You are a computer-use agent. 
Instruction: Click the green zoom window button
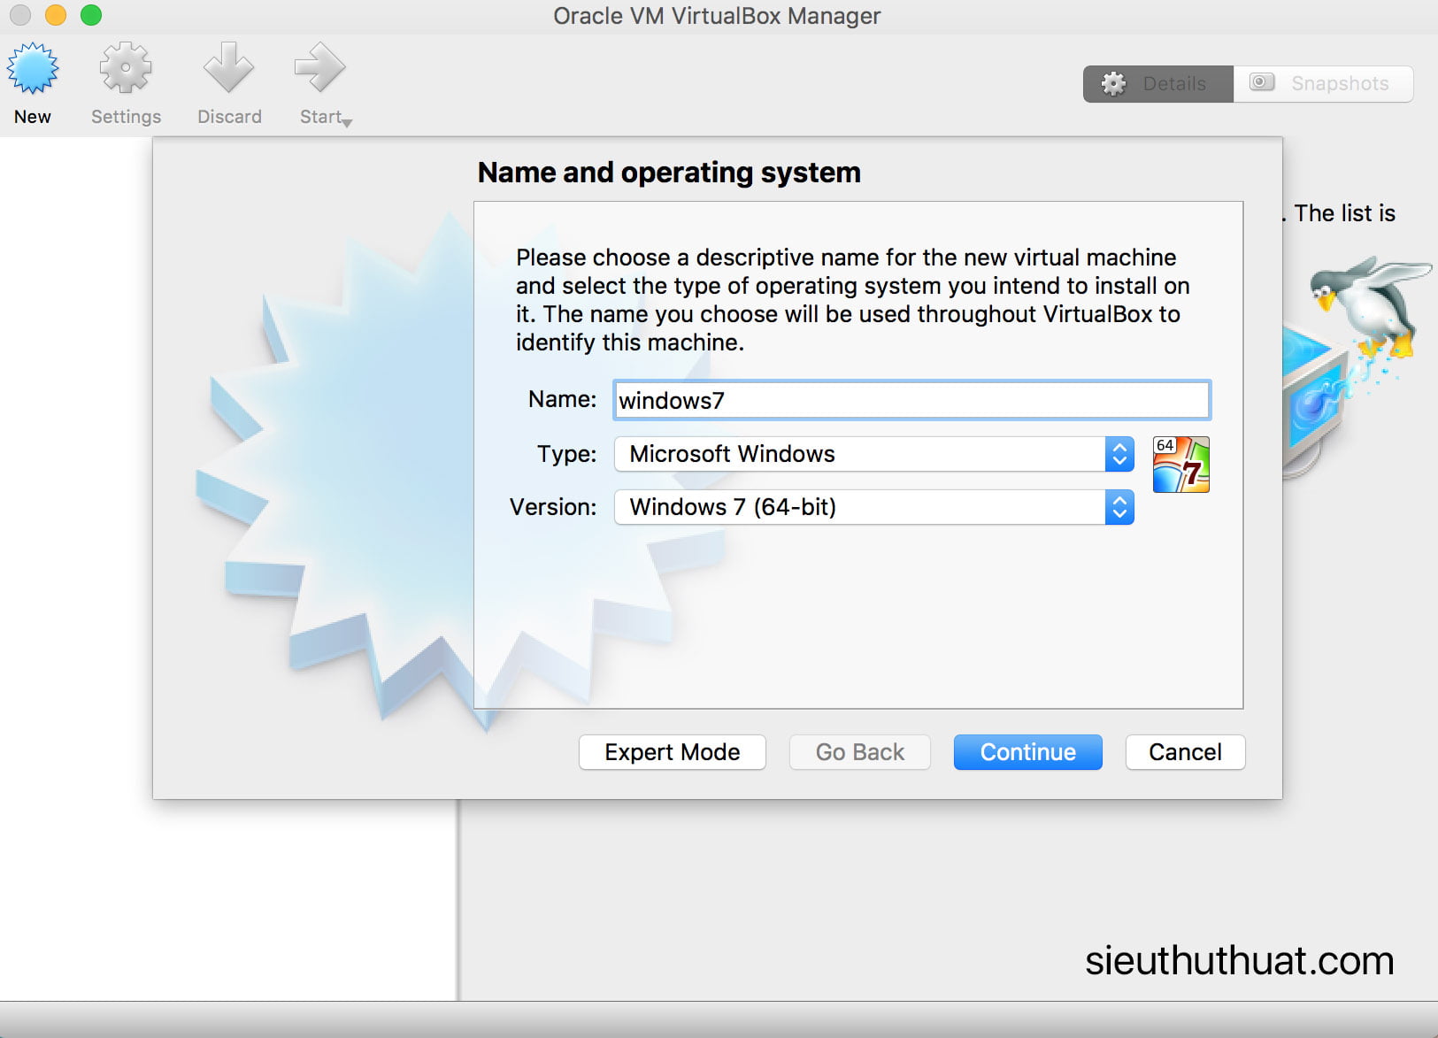coord(91,15)
